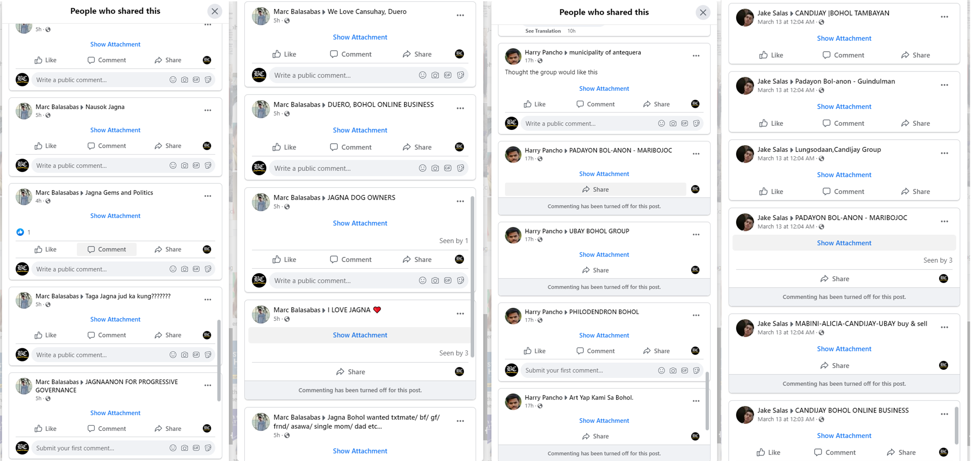Open options for Lungsodaan, Candijay Group post
Image resolution: width=971 pixels, height=461 pixels.
tap(944, 153)
